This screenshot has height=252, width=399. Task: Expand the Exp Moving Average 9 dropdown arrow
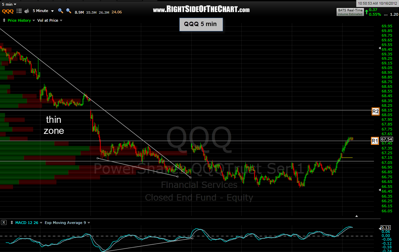point(89,223)
